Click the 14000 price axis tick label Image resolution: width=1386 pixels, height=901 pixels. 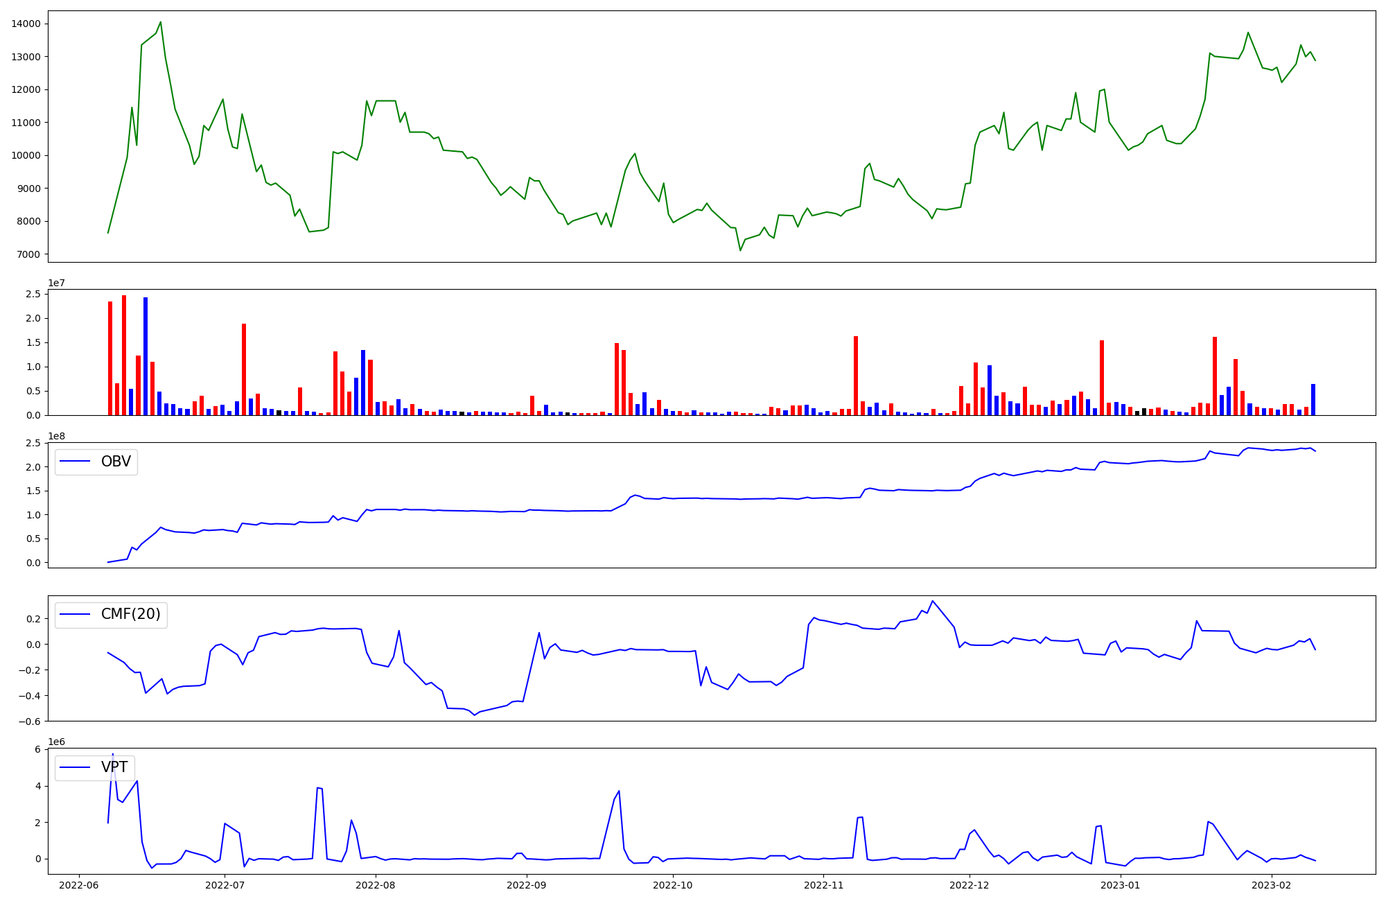[x=26, y=24]
